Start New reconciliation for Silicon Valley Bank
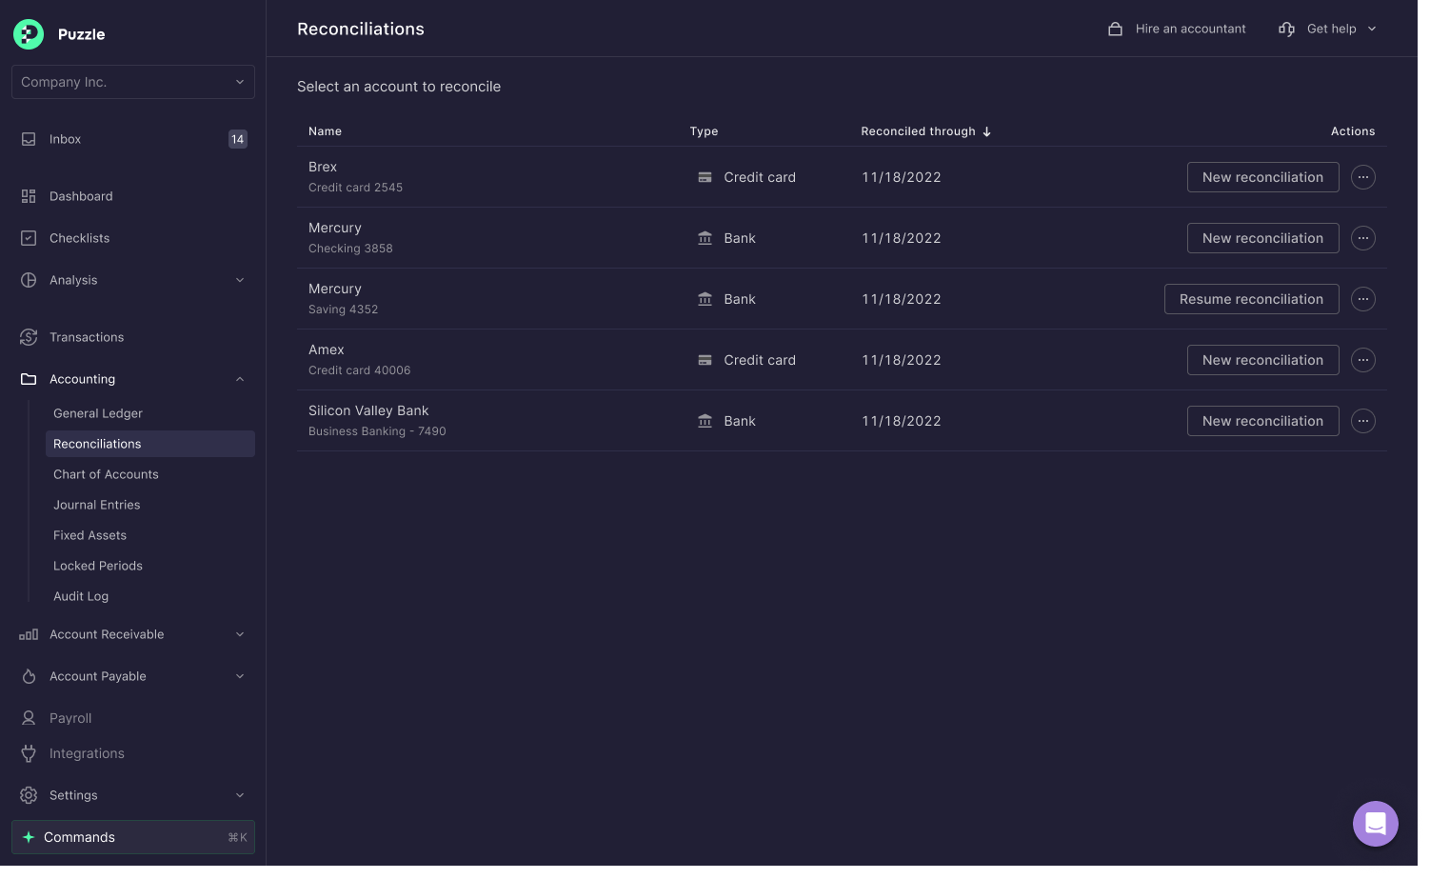 pos(1262,421)
